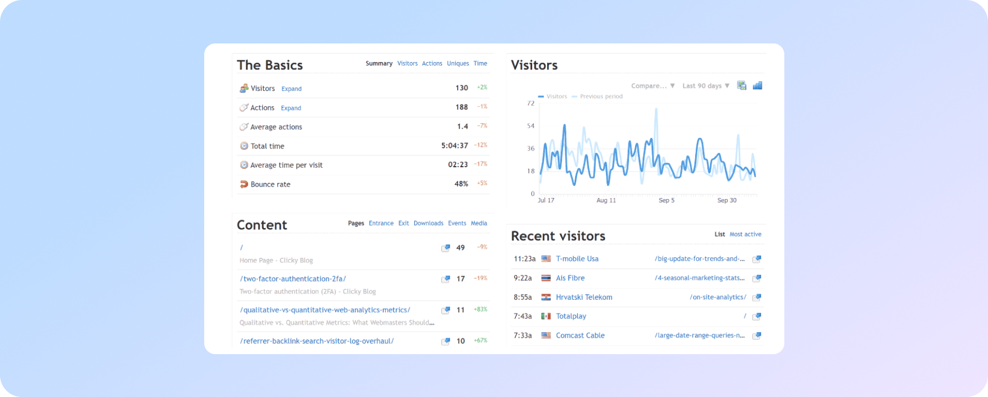Screen dimensions: 988x397
Task: Open the /large-date-range-queries-n... page link
Action: click(700, 335)
